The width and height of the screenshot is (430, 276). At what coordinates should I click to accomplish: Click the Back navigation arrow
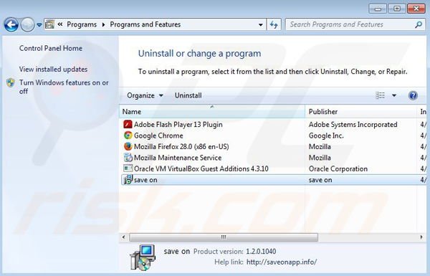tap(11, 25)
